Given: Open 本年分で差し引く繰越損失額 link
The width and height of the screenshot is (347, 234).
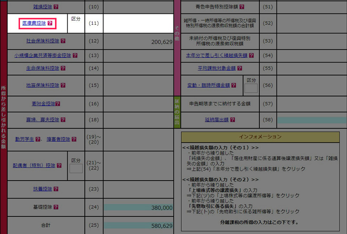Looking at the screenshot, I should click(x=216, y=55).
